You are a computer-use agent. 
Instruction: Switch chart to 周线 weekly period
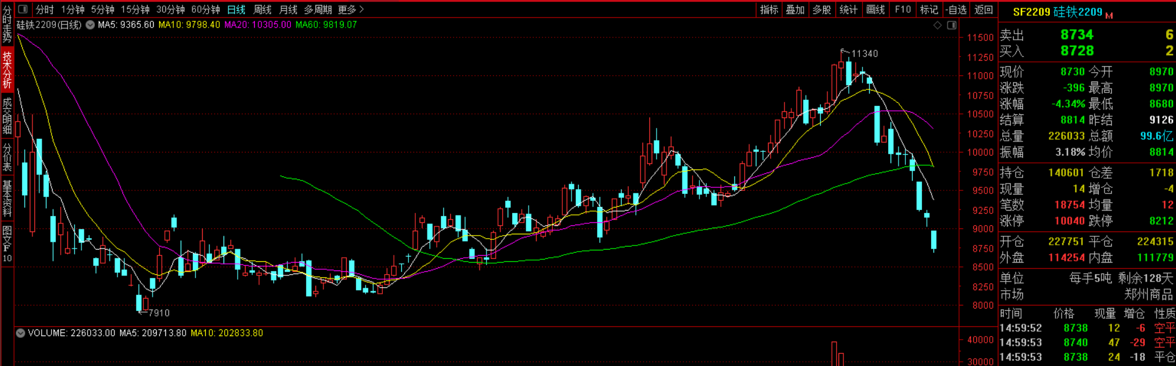[262, 10]
